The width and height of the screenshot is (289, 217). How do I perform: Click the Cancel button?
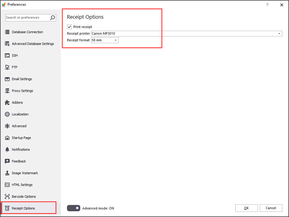(x=271, y=208)
